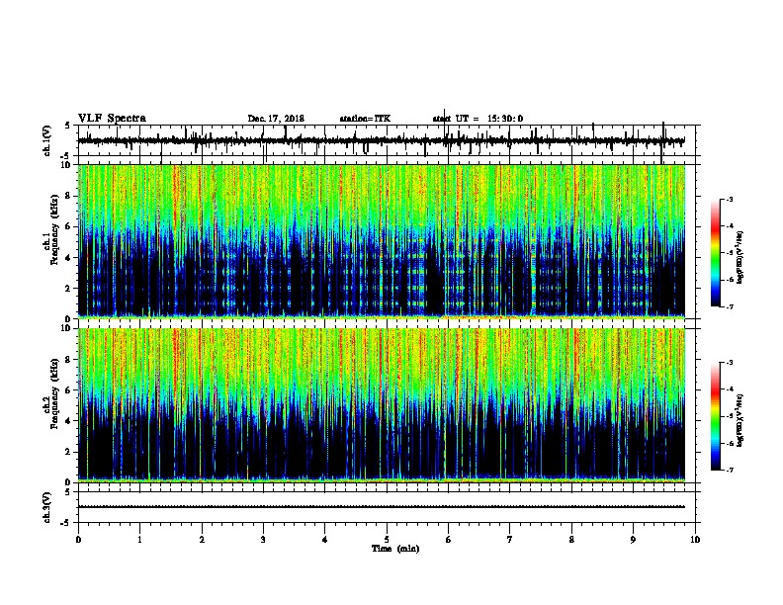Screen dimensions: 783x605
Task: Click the time axis tick label "5"
Action: pyautogui.click(x=387, y=540)
